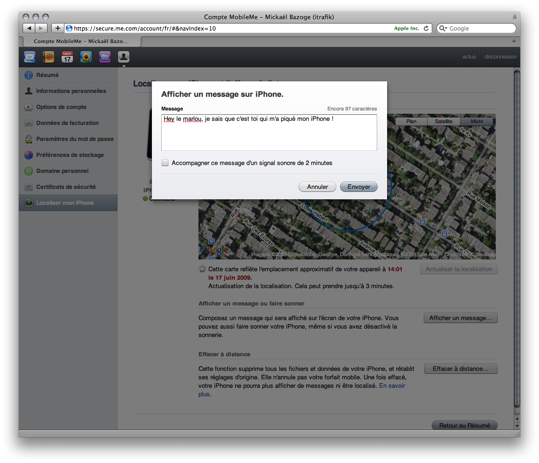Open the MobileMe Mail icon
Viewport: 539px width, 463px height.
[30, 57]
